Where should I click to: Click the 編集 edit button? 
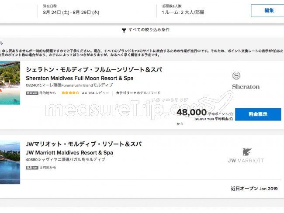click(269, 10)
